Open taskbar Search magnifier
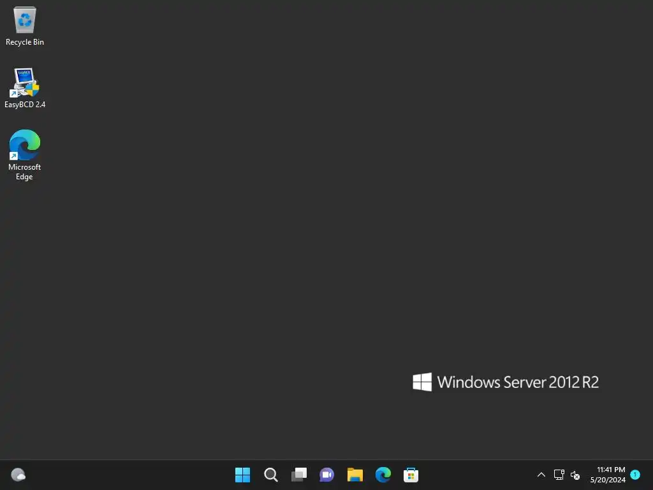 point(270,475)
